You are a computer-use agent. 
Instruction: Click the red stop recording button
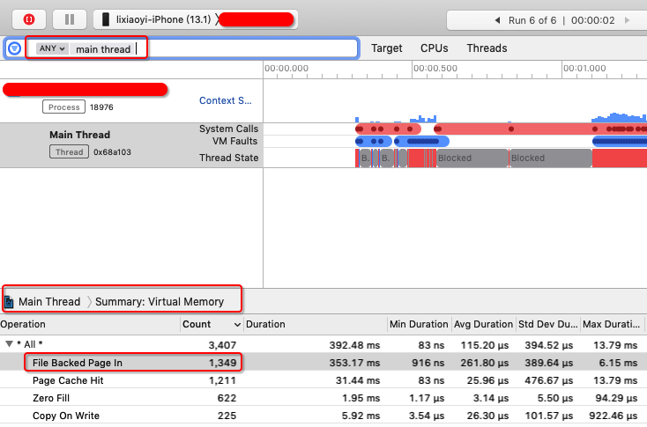click(x=29, y=19)
